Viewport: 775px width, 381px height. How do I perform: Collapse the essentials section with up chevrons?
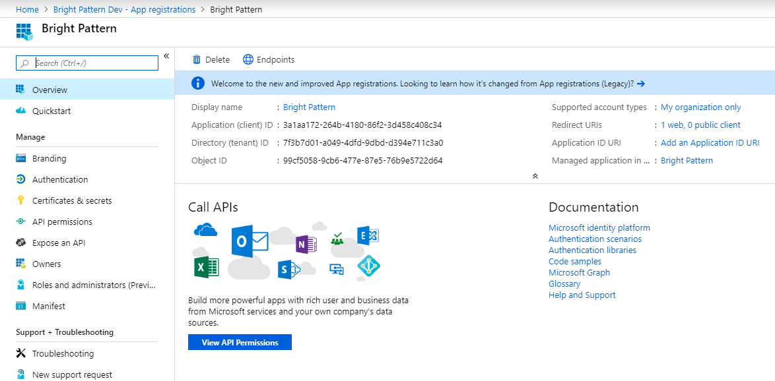(535, 176)
